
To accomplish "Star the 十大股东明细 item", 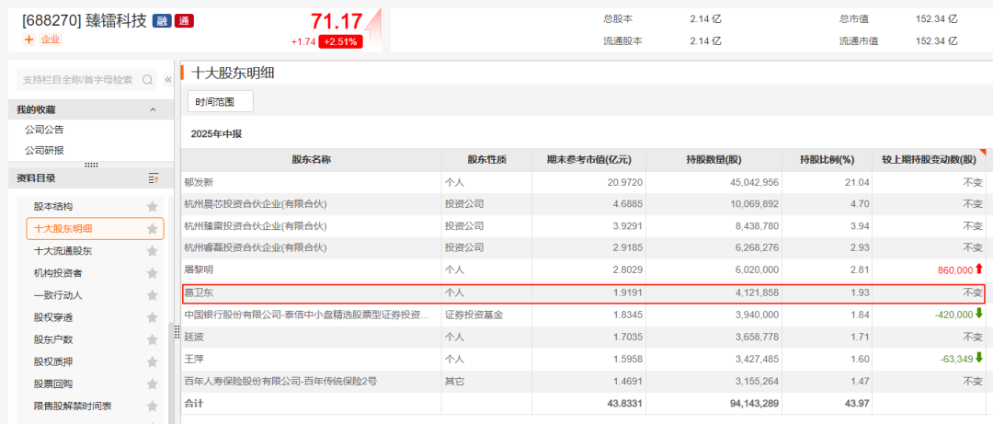I will tap(152, 229).
